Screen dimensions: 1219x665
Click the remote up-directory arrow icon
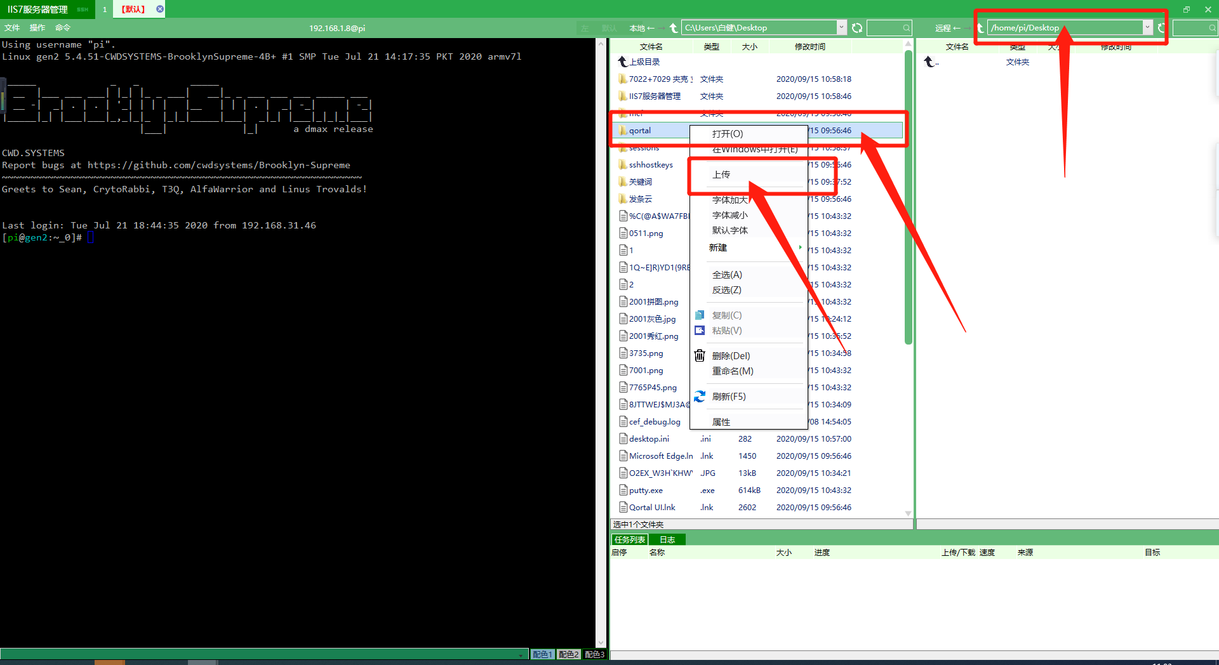980,28
